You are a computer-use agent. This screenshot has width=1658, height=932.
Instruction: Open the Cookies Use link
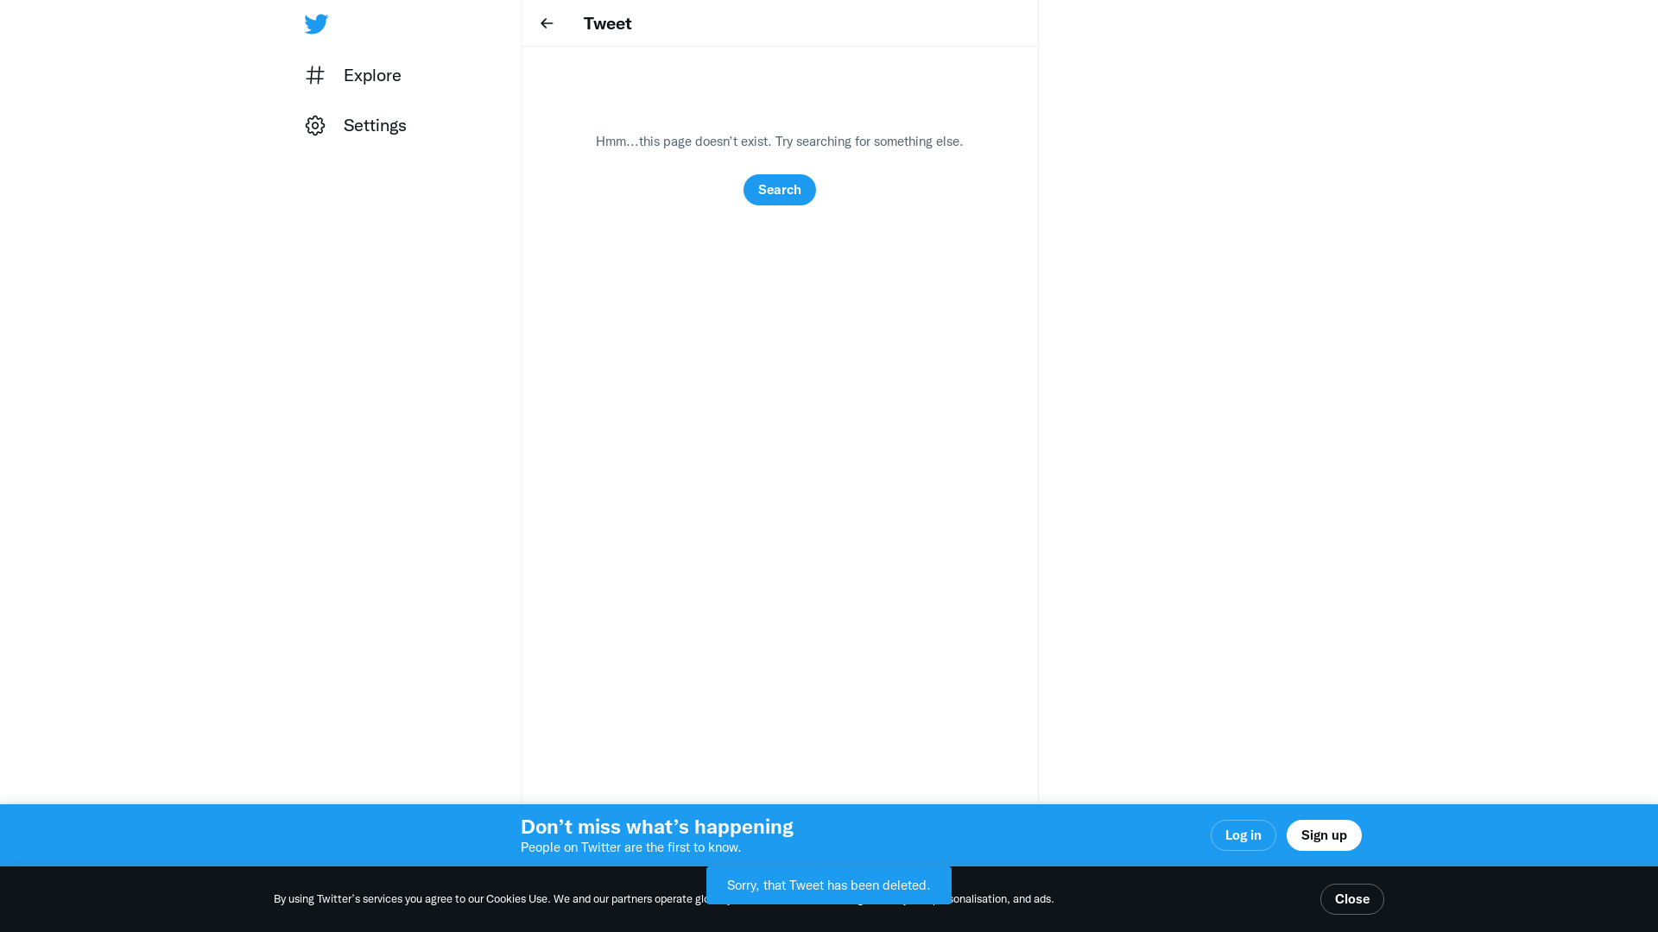tap(516, 899)
